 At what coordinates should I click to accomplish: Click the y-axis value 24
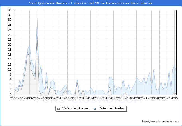[x=10, y=35]
